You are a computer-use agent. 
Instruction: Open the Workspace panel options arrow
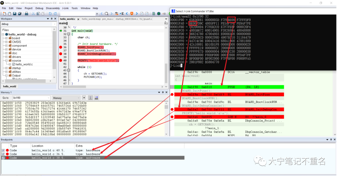pyautogui.click(x=48, y=19)
